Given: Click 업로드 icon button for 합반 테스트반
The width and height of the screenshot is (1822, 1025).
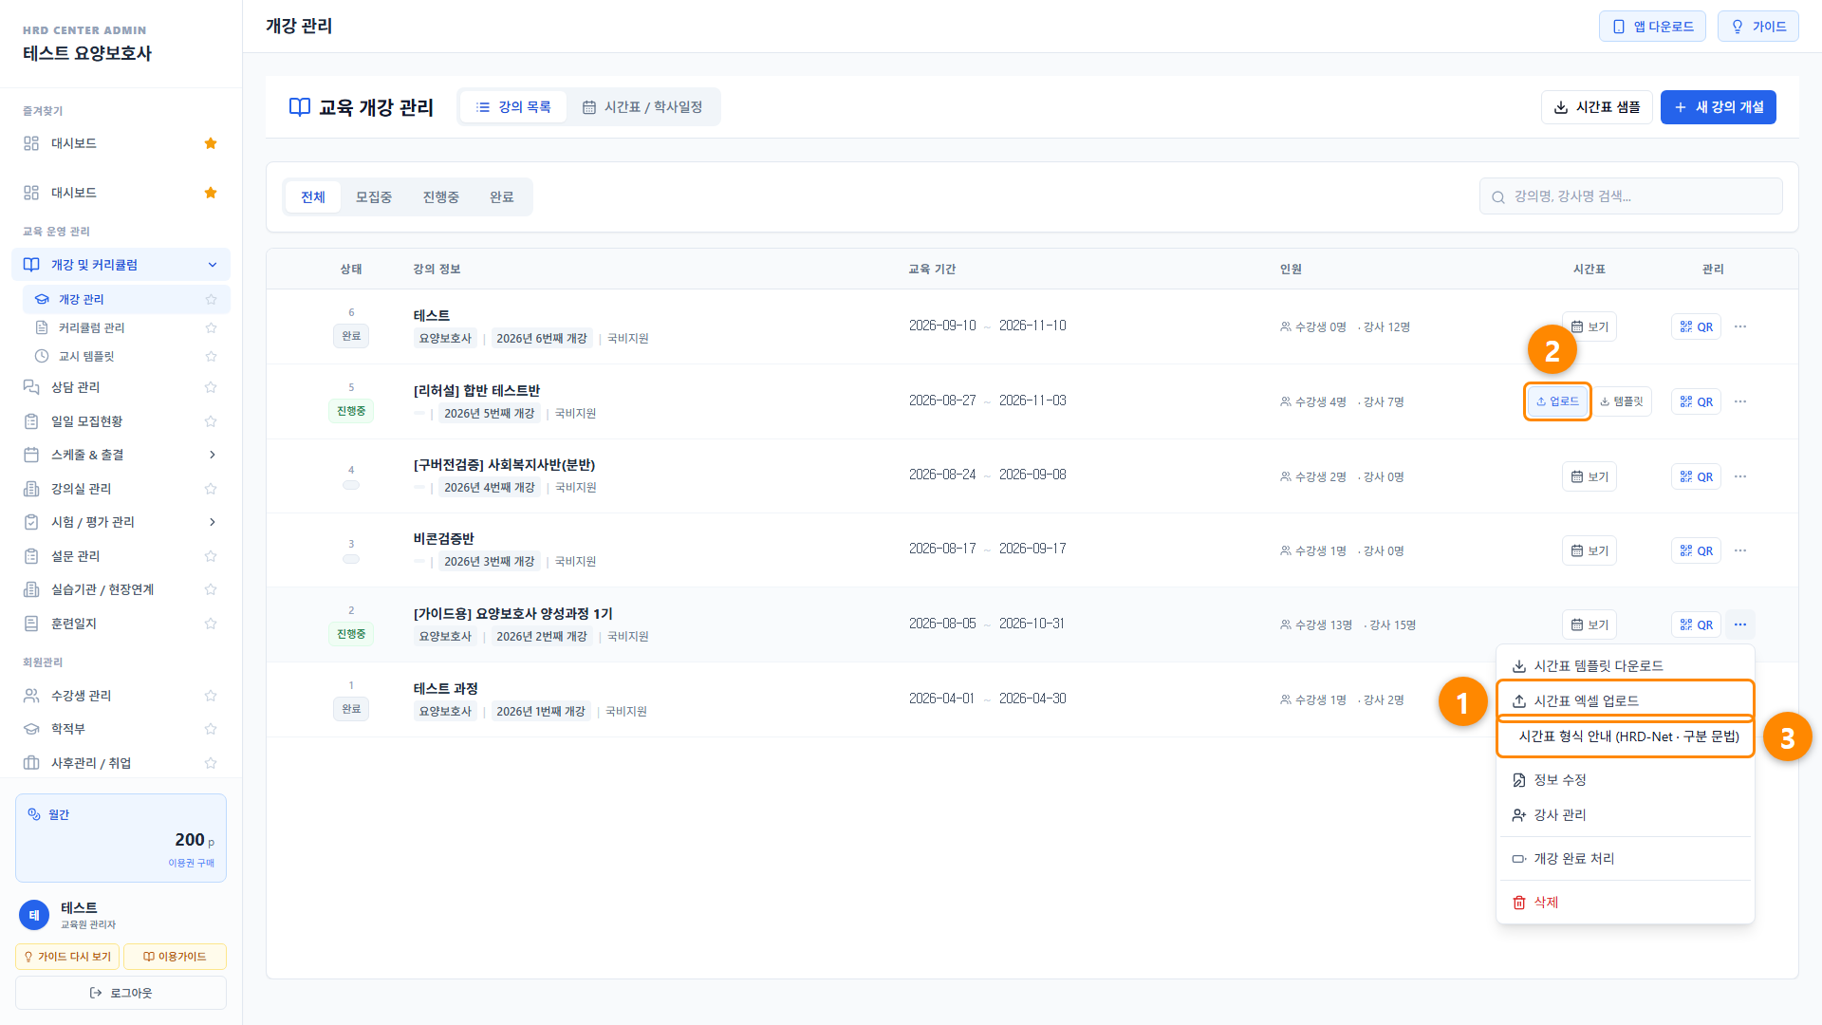Looking at the screenshot, I should [1557, 401].
